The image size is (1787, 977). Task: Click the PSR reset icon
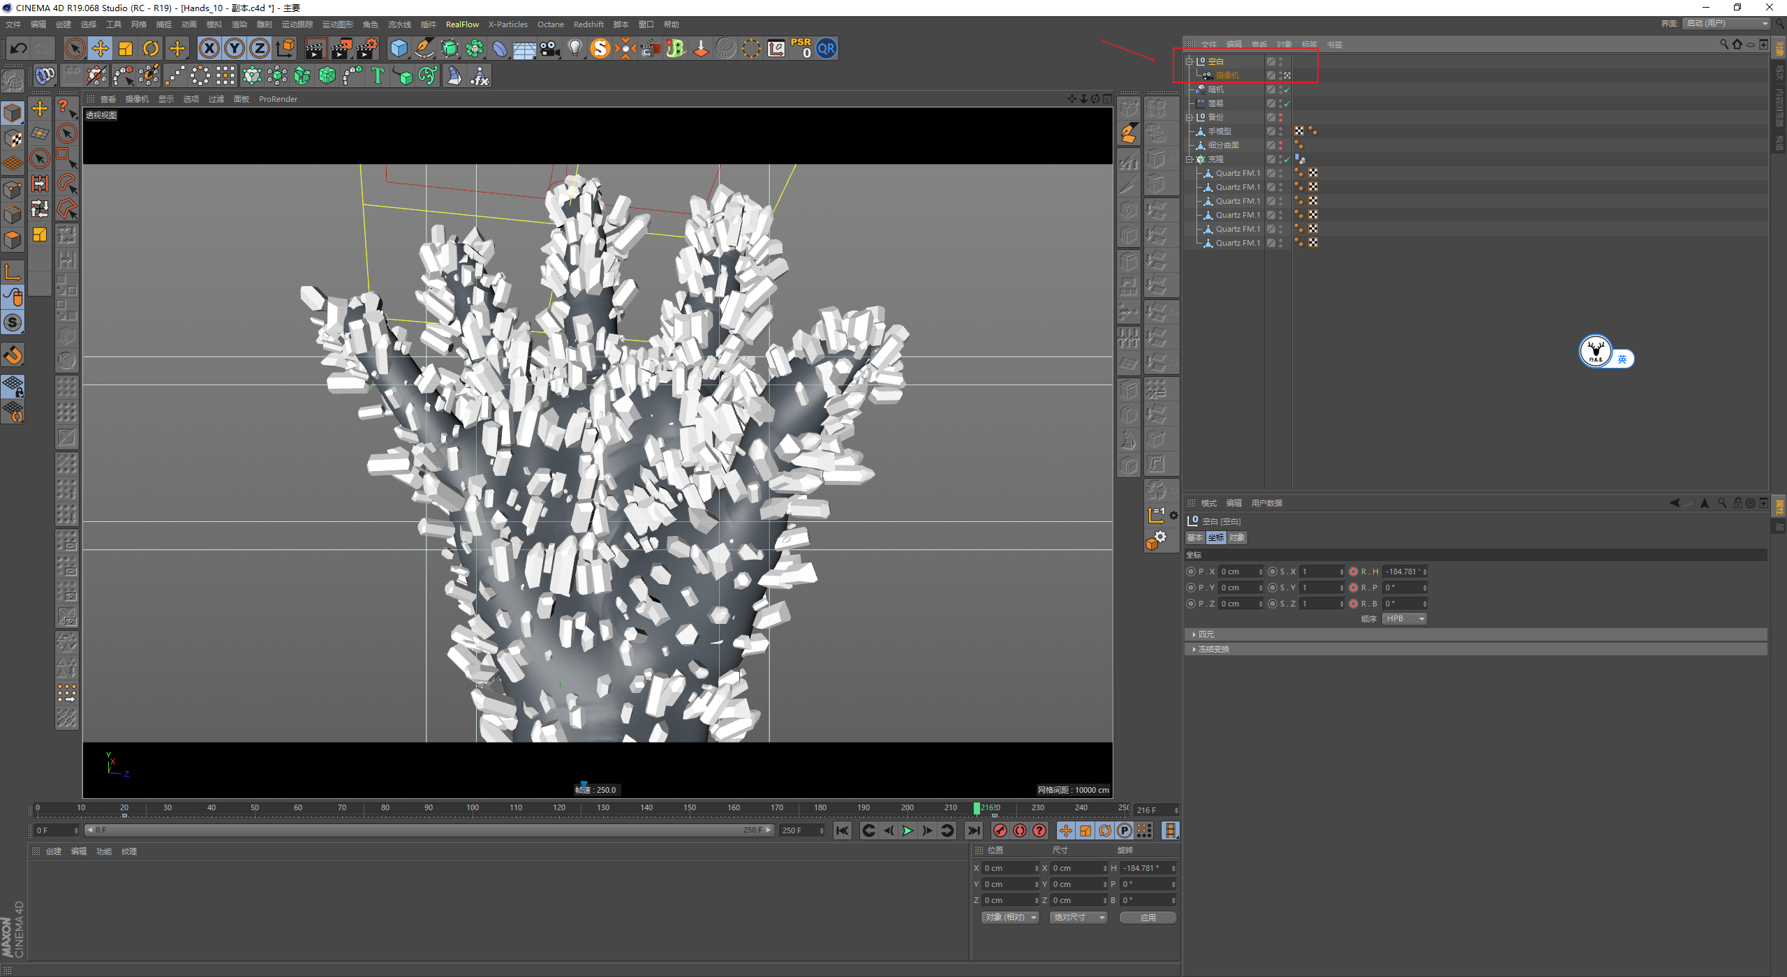(x=801, y=48)
